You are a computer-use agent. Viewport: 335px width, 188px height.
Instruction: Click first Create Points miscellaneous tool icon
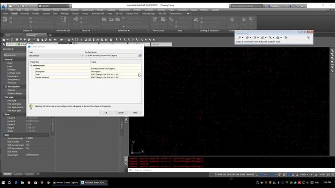point(240,38)
